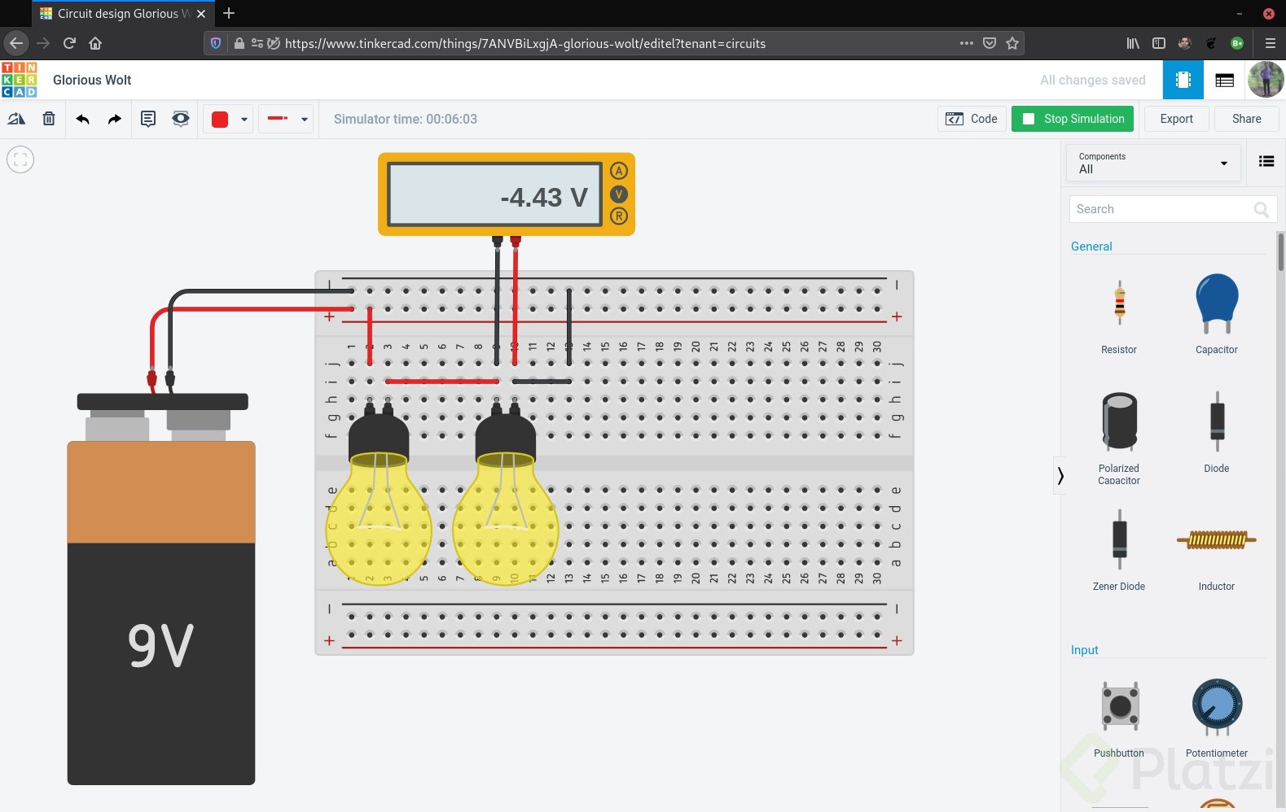Open the wire type dropdown
The height and width of the screenshot is (812, 1286).
[x=287, y=119]
